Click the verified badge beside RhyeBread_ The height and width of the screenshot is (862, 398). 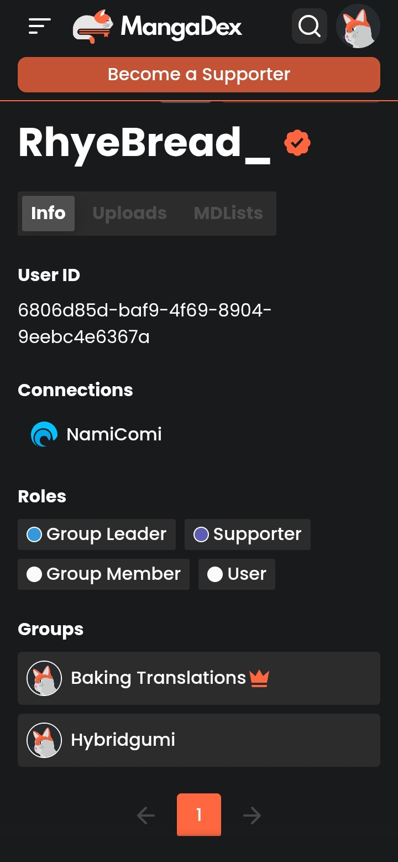(x=297, y=143)
